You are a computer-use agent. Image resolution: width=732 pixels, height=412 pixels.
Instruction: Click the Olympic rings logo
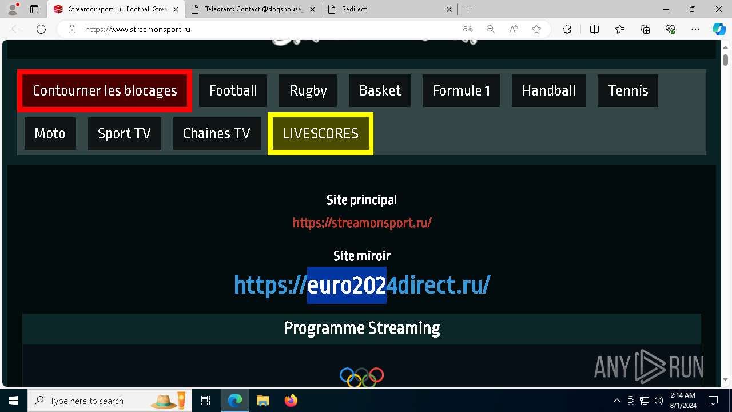coord(361,377)
